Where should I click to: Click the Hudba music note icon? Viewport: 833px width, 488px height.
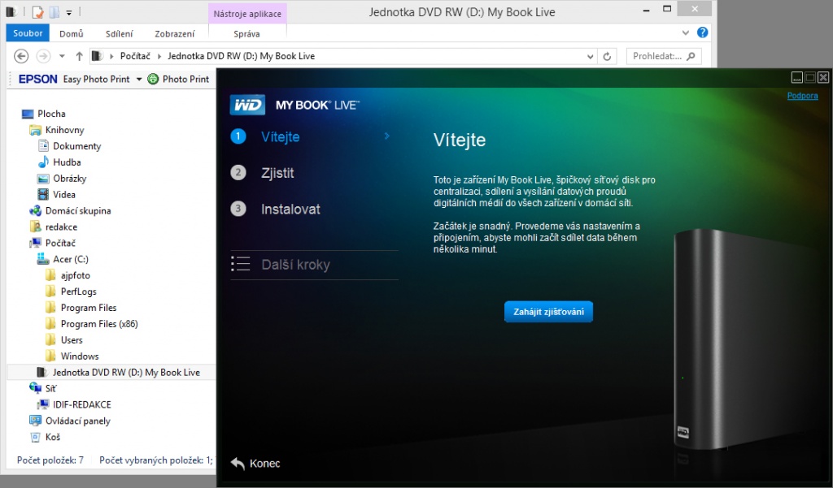(x=43, y=162)
